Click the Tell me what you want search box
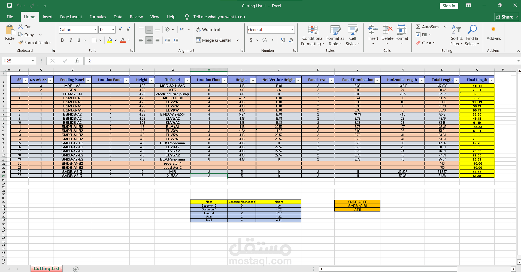 pos(219,17)
